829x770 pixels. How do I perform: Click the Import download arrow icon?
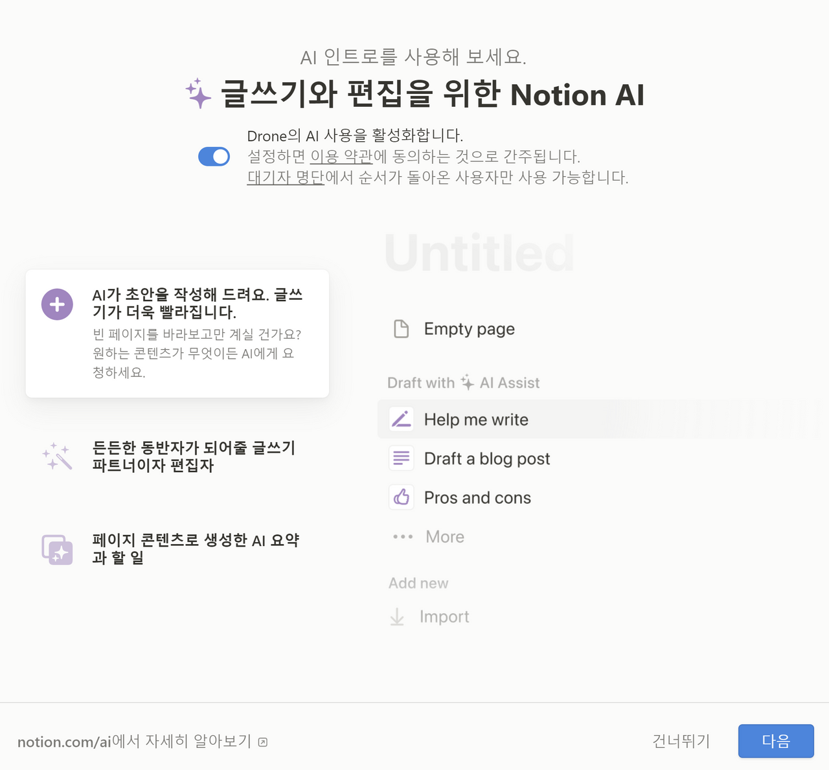coord(397,617)
